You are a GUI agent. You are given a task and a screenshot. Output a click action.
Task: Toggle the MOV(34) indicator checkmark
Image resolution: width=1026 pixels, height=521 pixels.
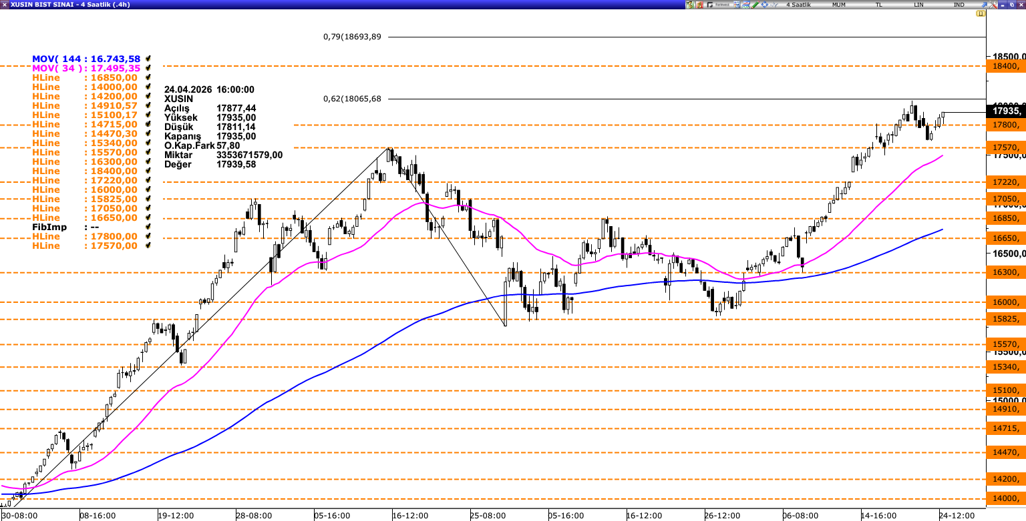point(148,69)
